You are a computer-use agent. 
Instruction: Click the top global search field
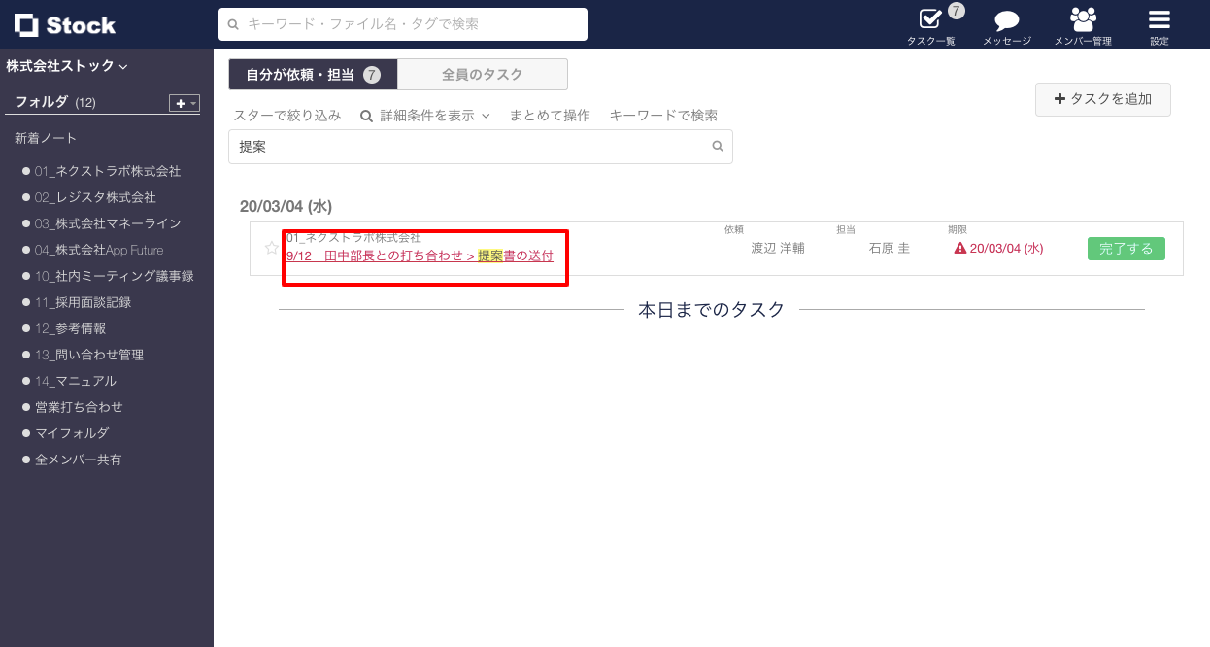403,24
